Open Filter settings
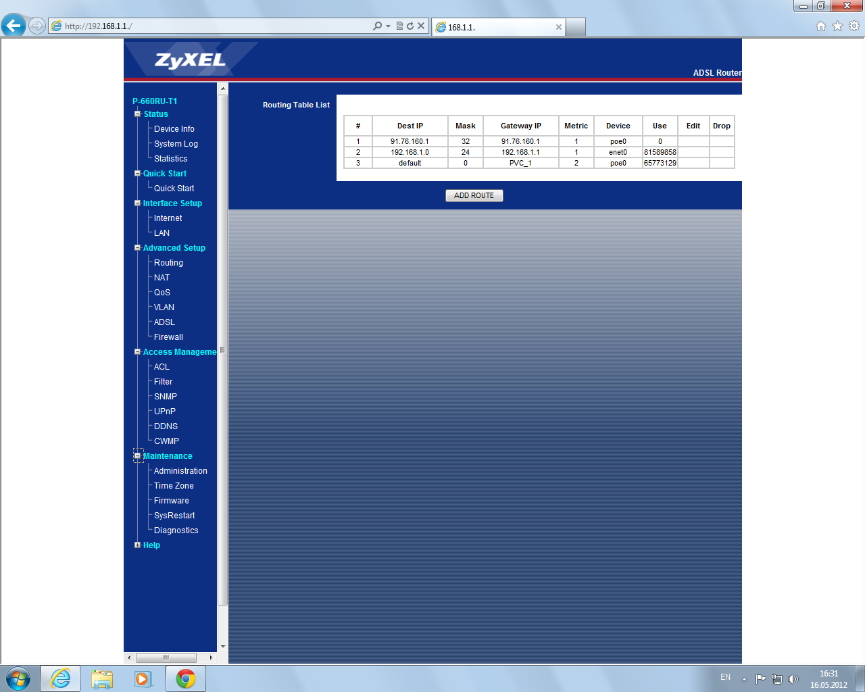 click(x=163, y=382)
